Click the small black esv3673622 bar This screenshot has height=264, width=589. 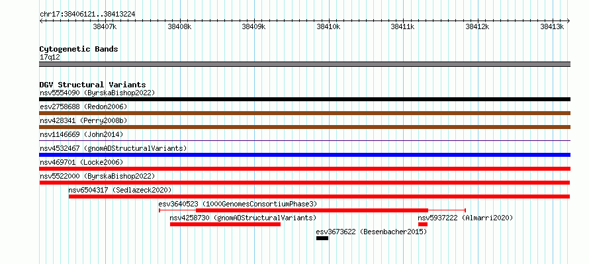tap(322, 238)
